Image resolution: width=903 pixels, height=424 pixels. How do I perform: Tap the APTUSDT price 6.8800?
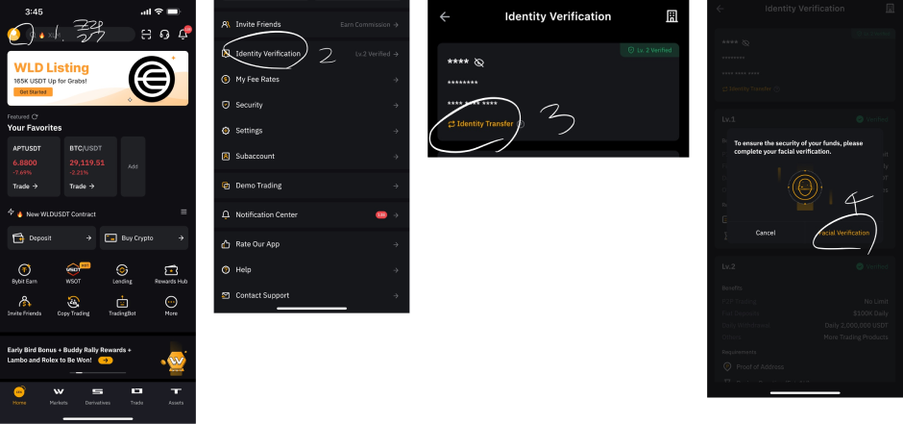click(x=25, y=162)
